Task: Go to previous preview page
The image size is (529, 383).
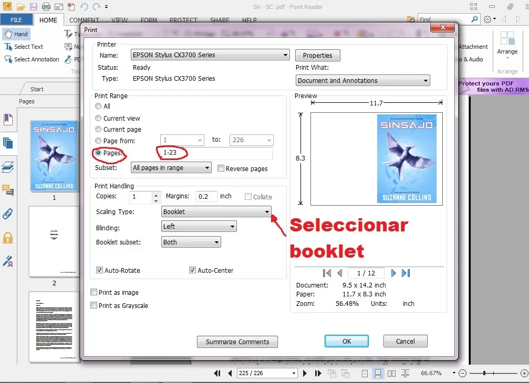Action: coord(340,273)
